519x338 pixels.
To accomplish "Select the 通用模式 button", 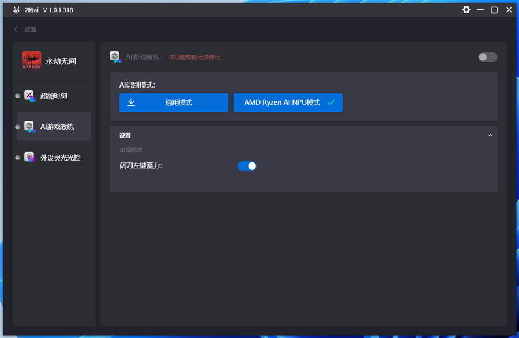I will point(174,102).
